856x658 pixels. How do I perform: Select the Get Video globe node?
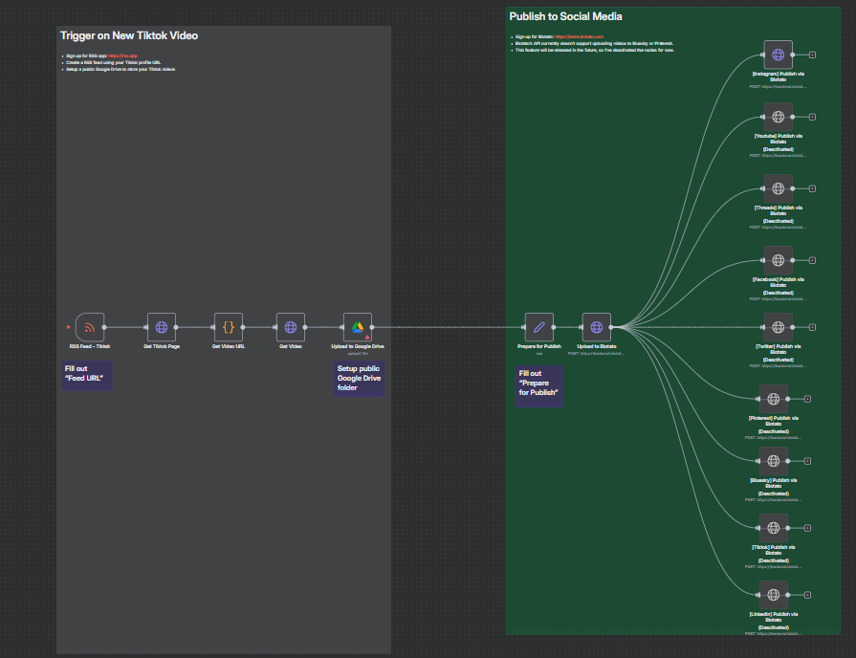tap(291, 327)
